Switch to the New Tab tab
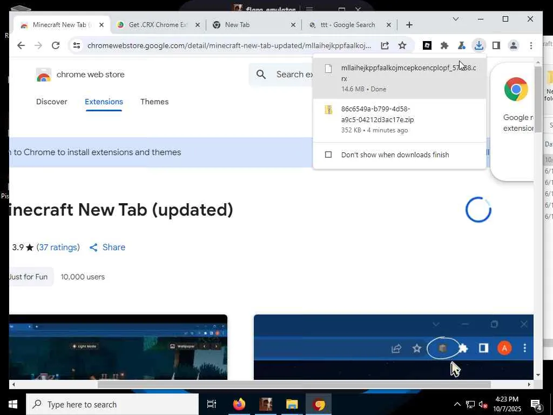The width and height of the screenshot is (553, 415). 253,25
